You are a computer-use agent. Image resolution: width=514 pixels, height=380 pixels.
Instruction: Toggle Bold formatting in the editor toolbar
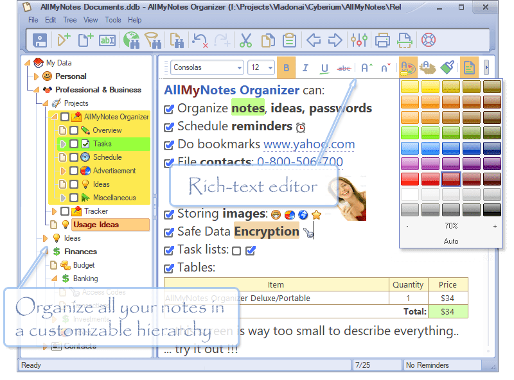287,67
